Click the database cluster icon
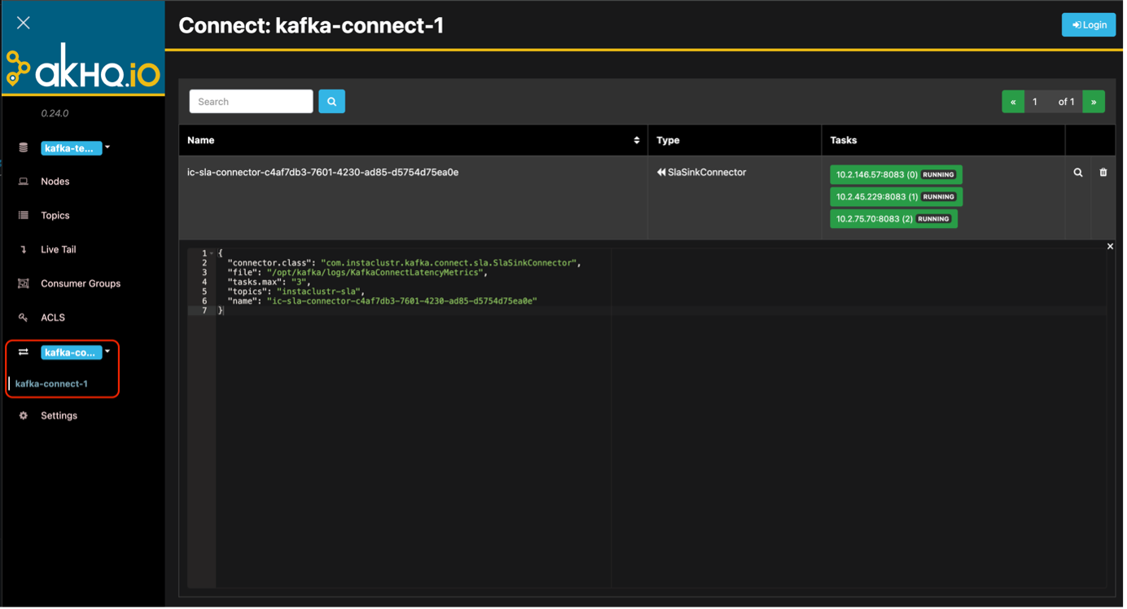The height and width of the screenshot is (609, 1127). (x=24, y=148)
